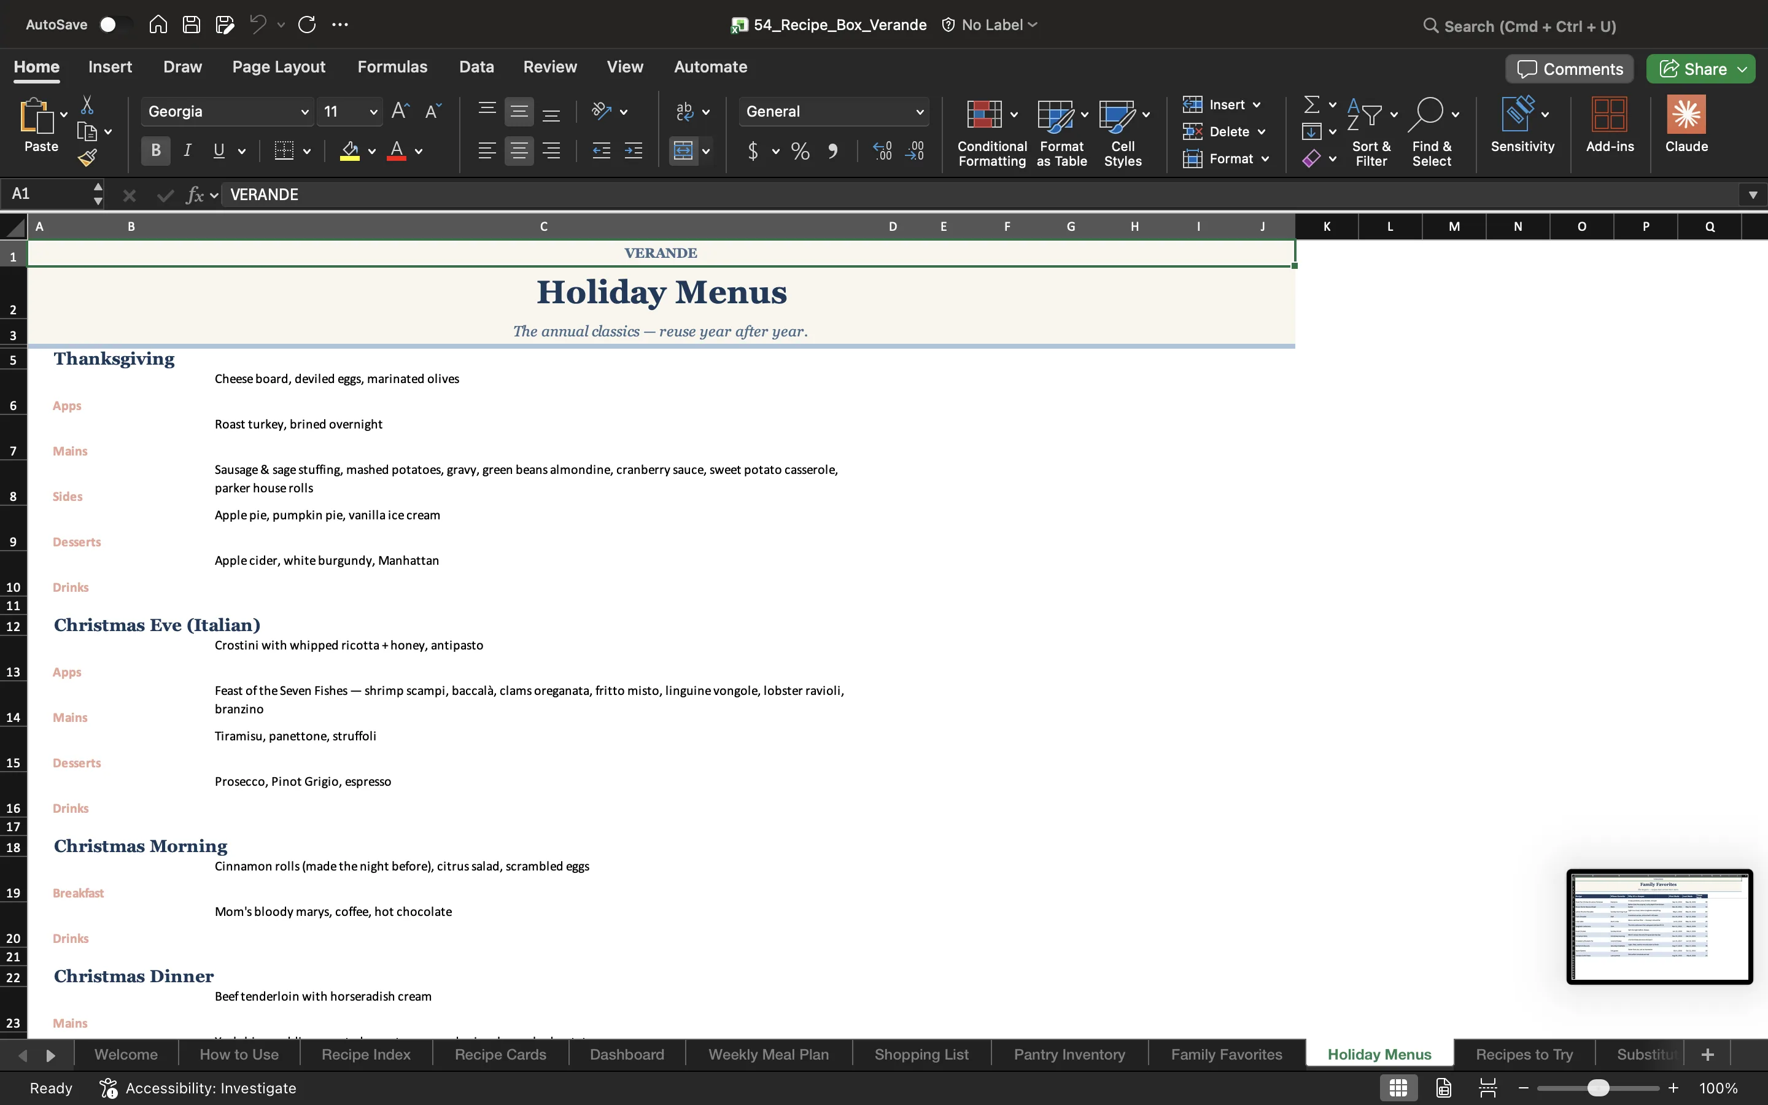The width and height of the screenshot is (1768, 1105).
Task: Click the Save icon in title bar
Action: 192,25
